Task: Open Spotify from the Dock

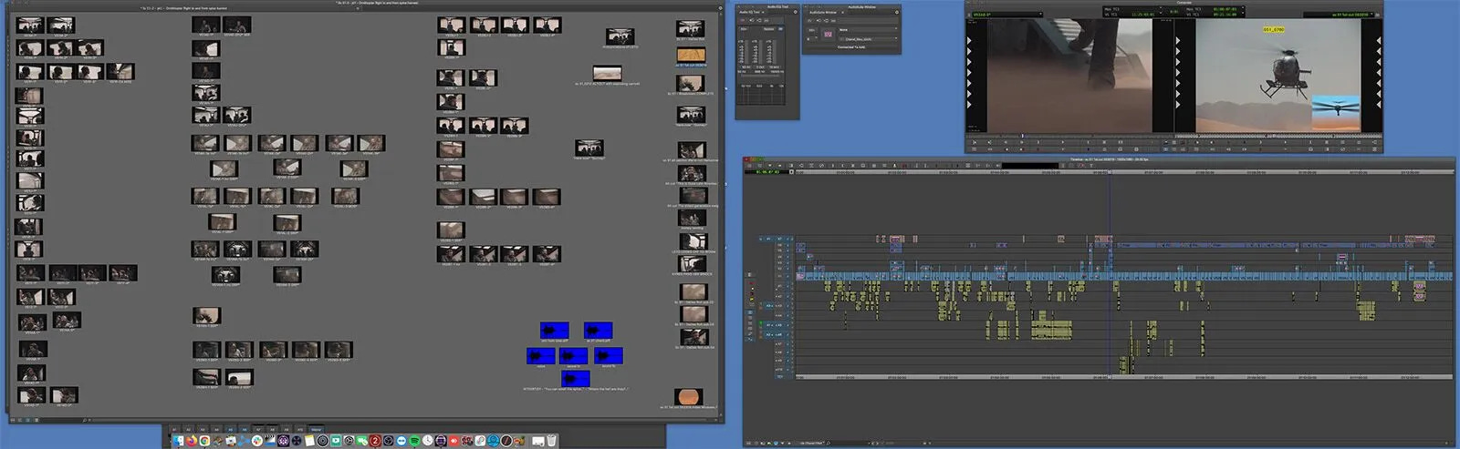Action: [x=414, y=441]
